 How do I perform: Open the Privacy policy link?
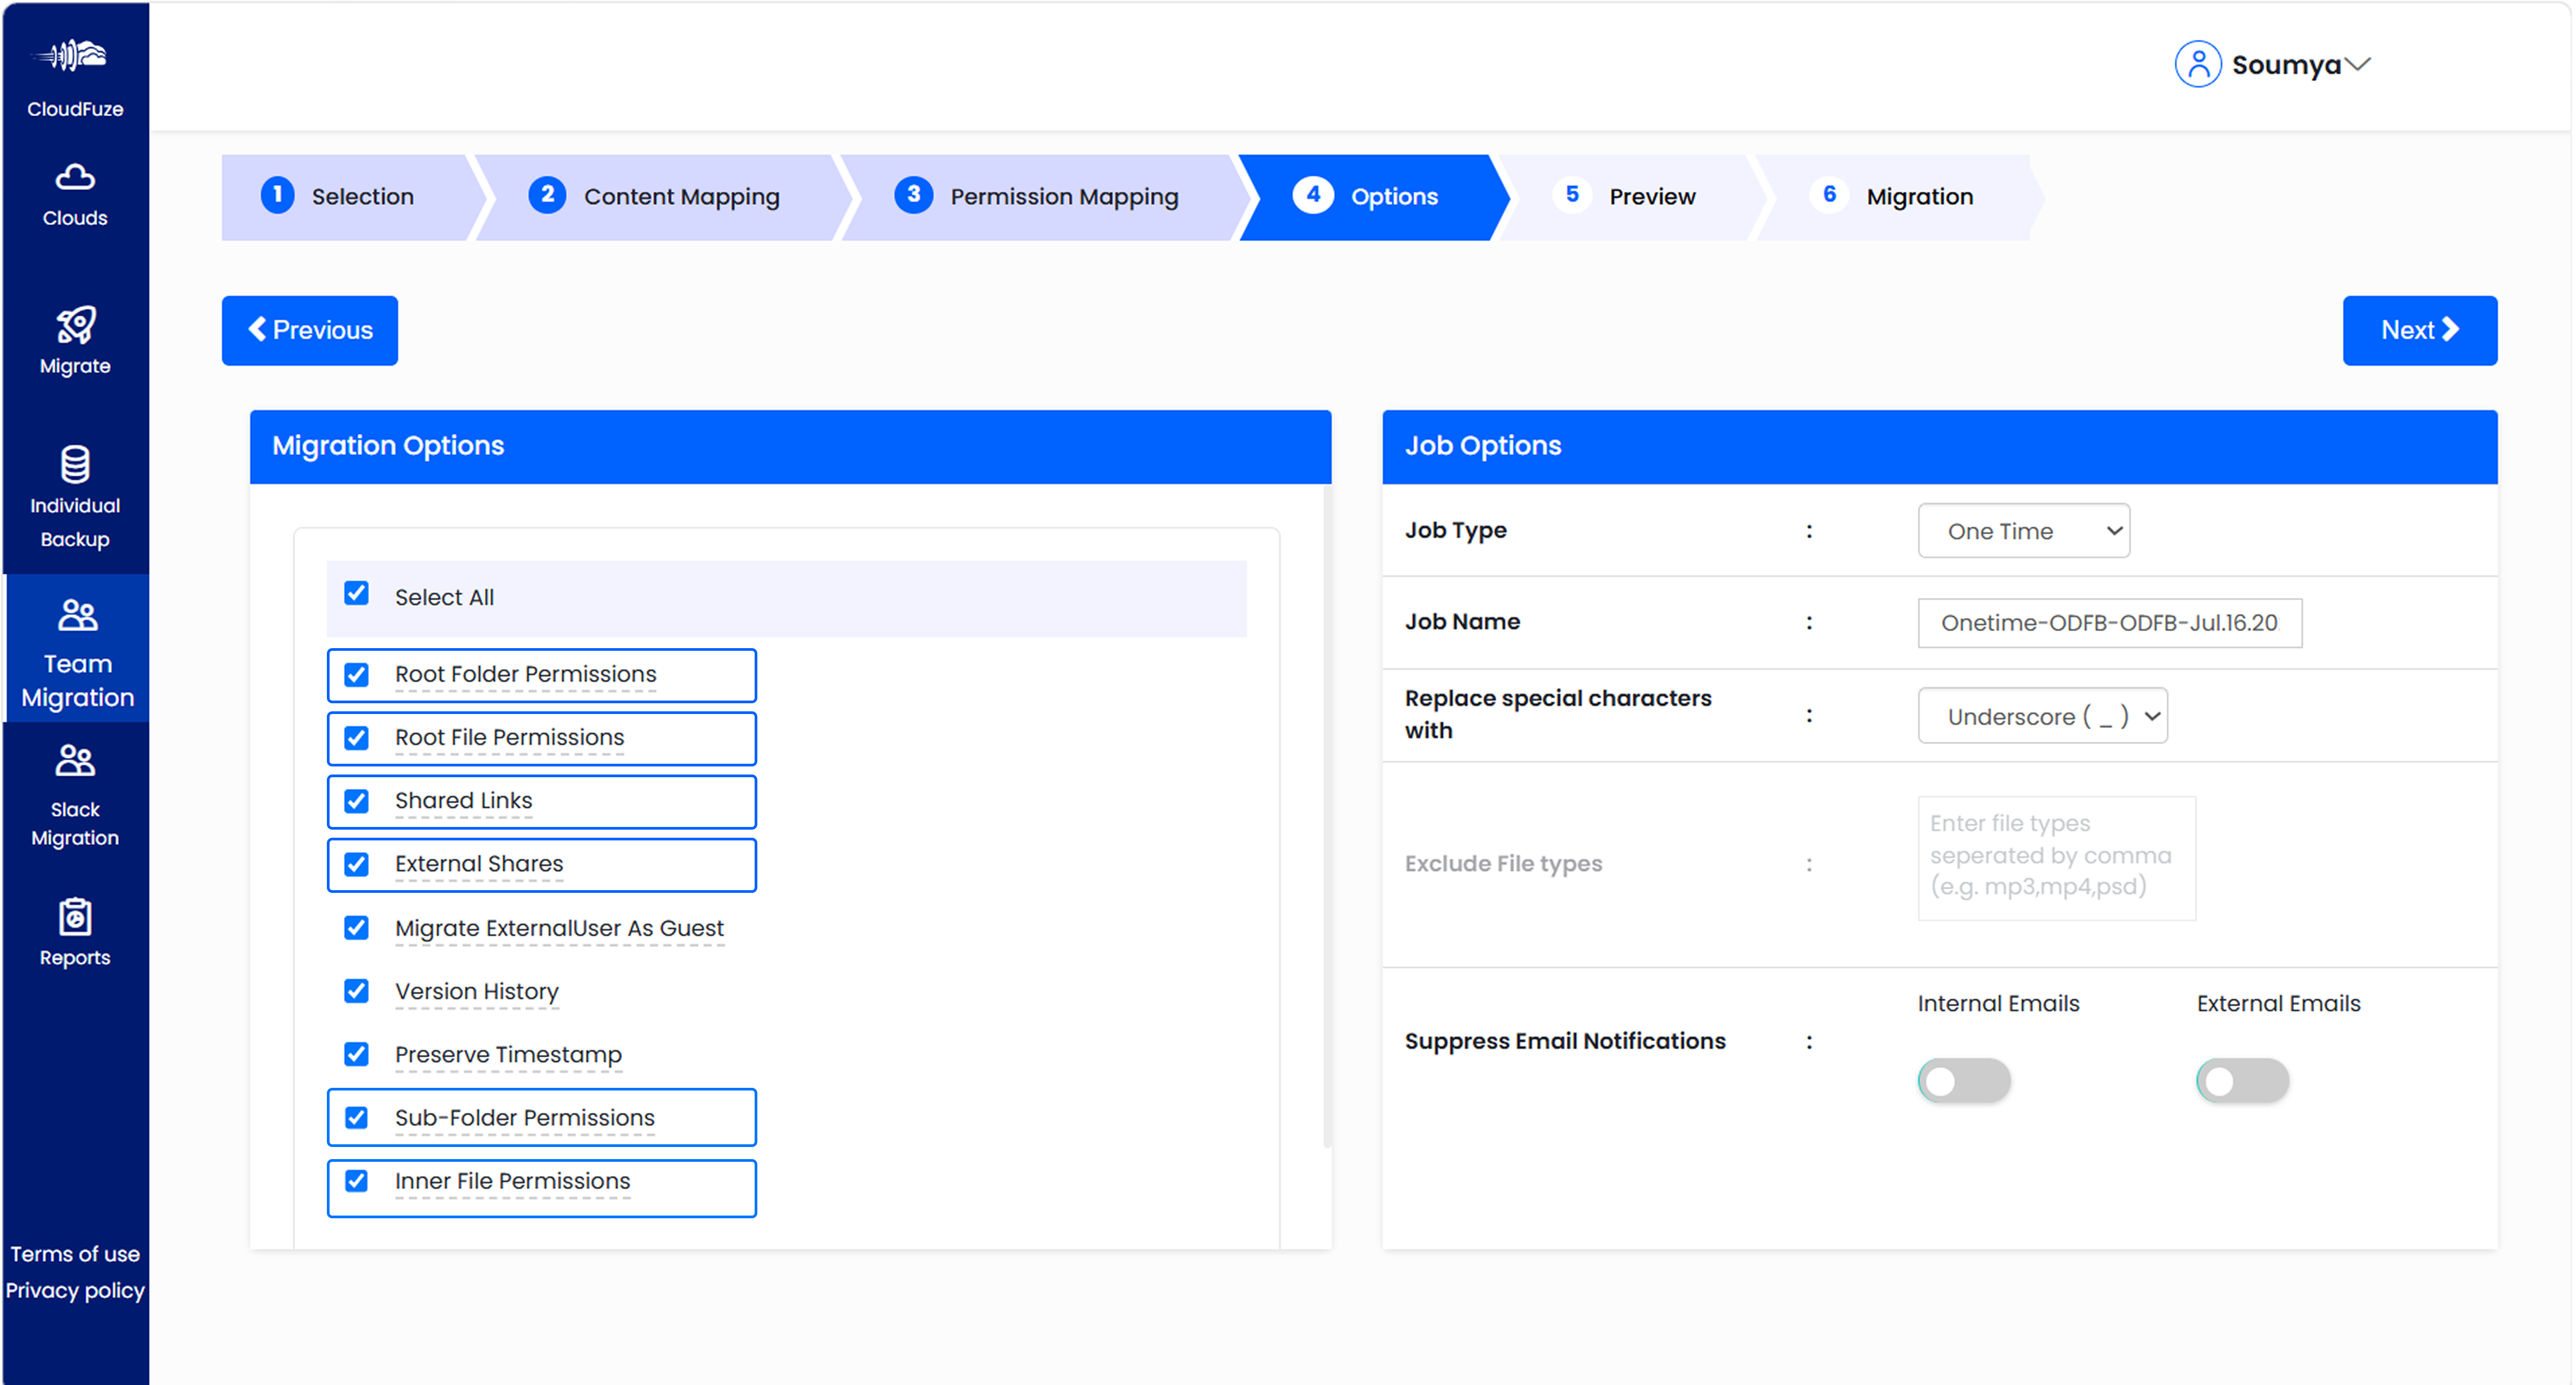75,1291
